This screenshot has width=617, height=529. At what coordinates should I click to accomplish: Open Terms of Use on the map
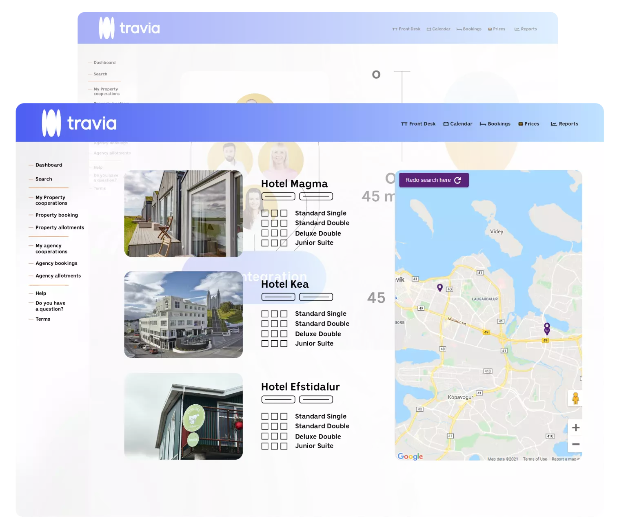[x=535, y=459]
